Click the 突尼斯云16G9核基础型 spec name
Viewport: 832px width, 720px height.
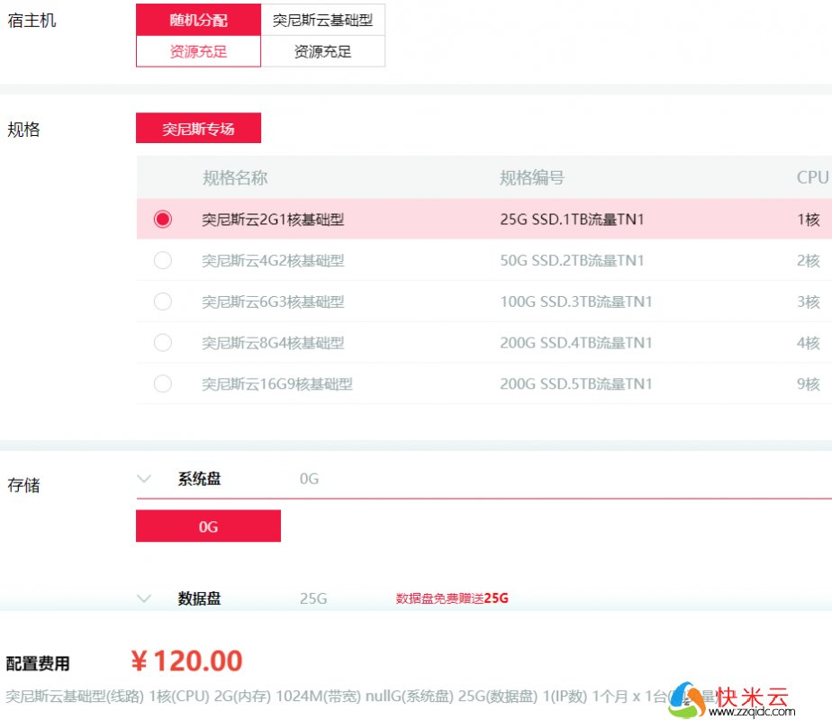pos(277,384)
